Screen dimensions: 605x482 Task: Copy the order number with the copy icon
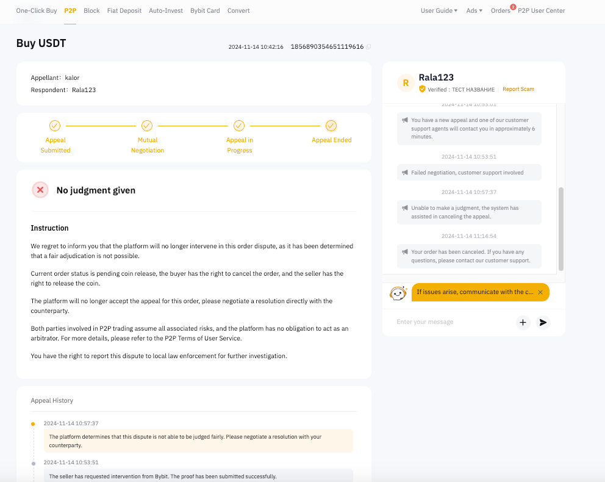[368, 47]
